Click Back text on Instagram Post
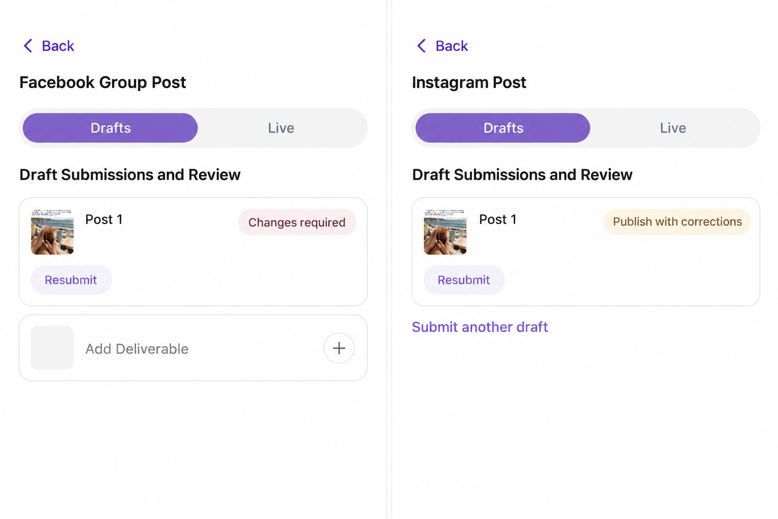 (x=452, y=46)
